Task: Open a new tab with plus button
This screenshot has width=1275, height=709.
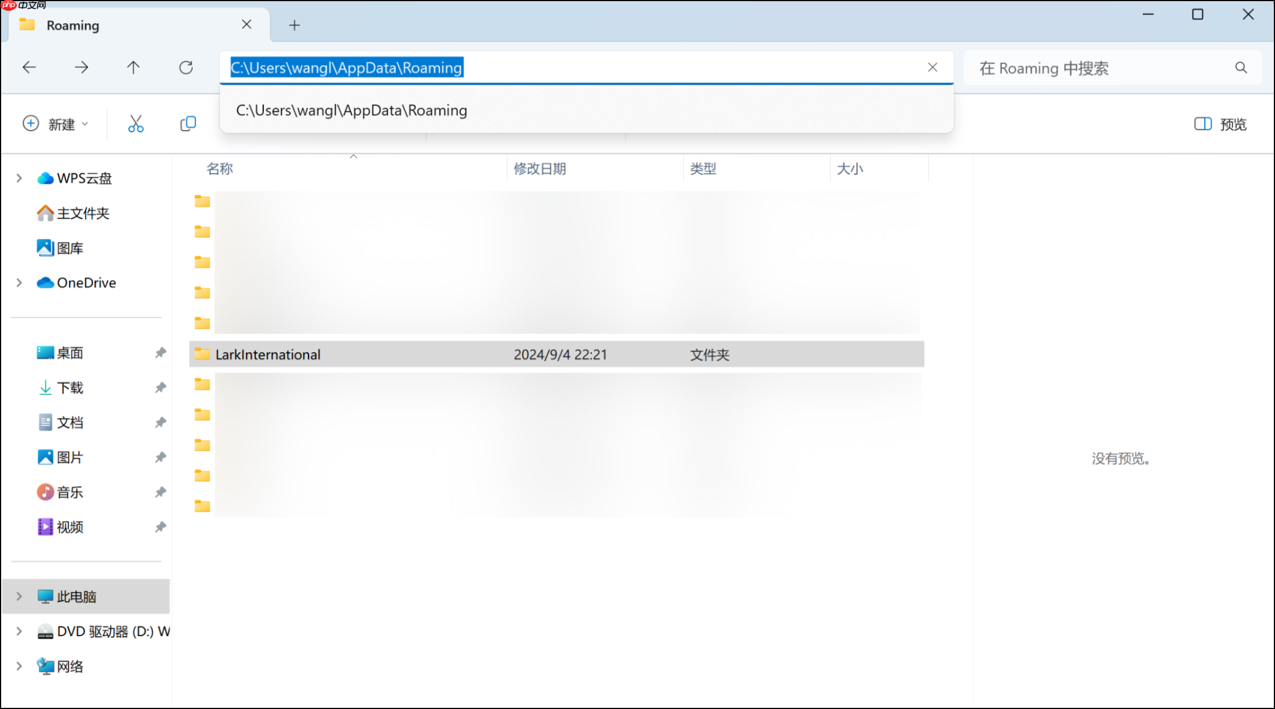Action: [294, 25]
